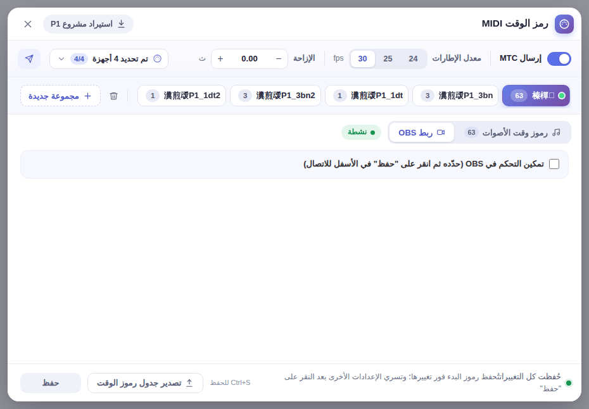Image resolution: width=589 pixels, height=409 pixels.
Task: Select the active group tab with 63
Action: tap(536, 96)
